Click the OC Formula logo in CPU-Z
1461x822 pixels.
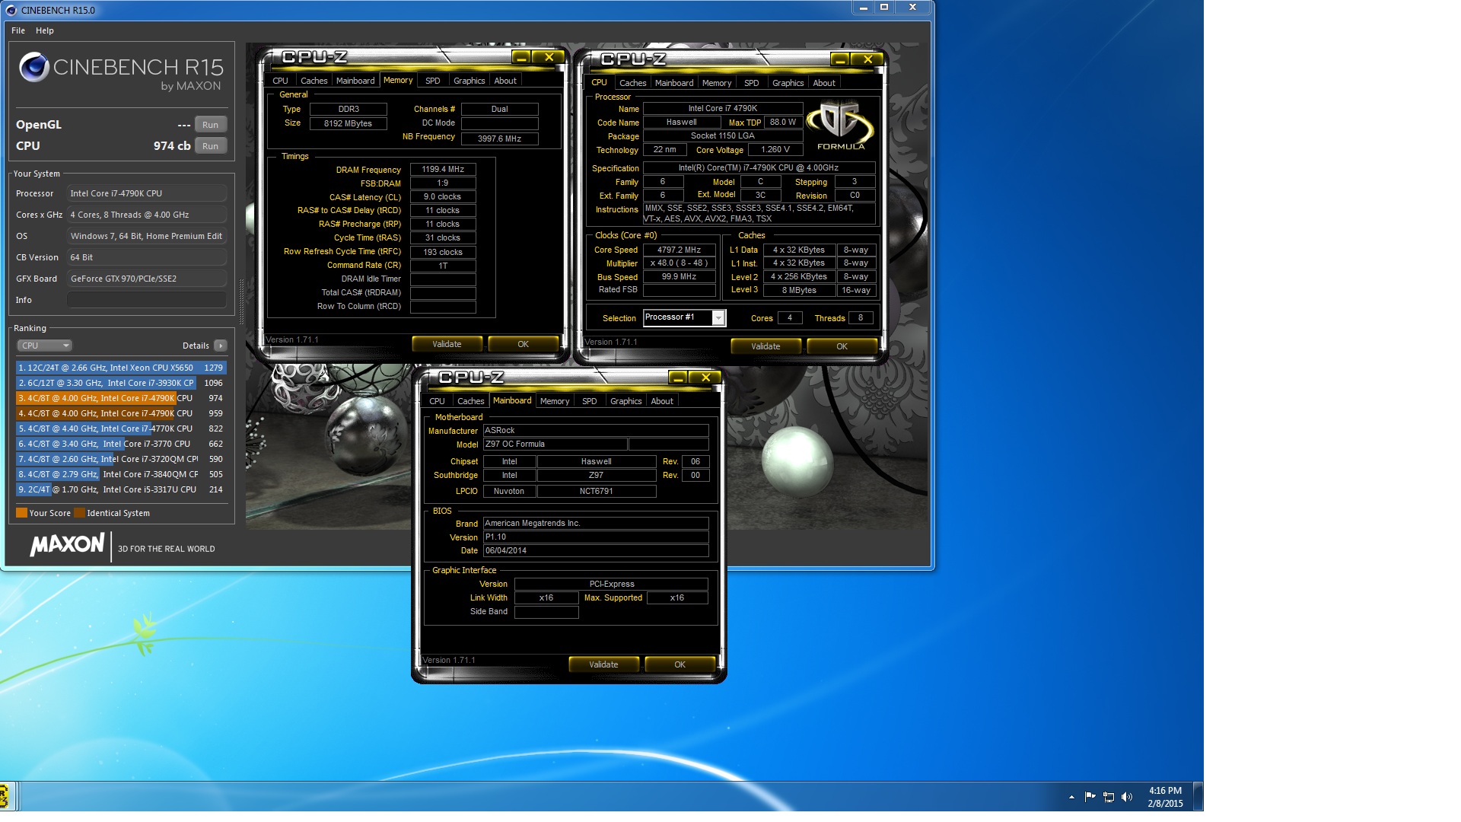click(x=840, y=126)
